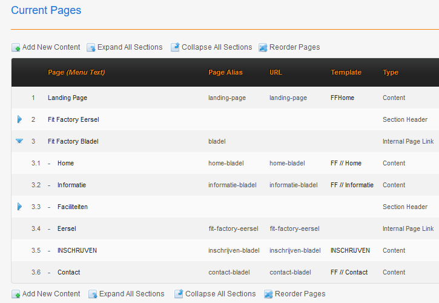The width and height of the screenshot is (439, 303).
Task: Click the bottom Collapse All Sections icon
Action: pos(179,293)
